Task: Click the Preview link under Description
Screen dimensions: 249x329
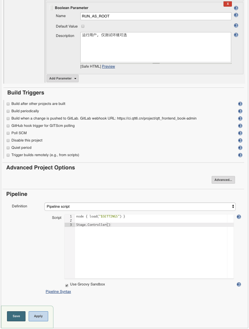Action: pyautogui.click(x=108, y=67)
